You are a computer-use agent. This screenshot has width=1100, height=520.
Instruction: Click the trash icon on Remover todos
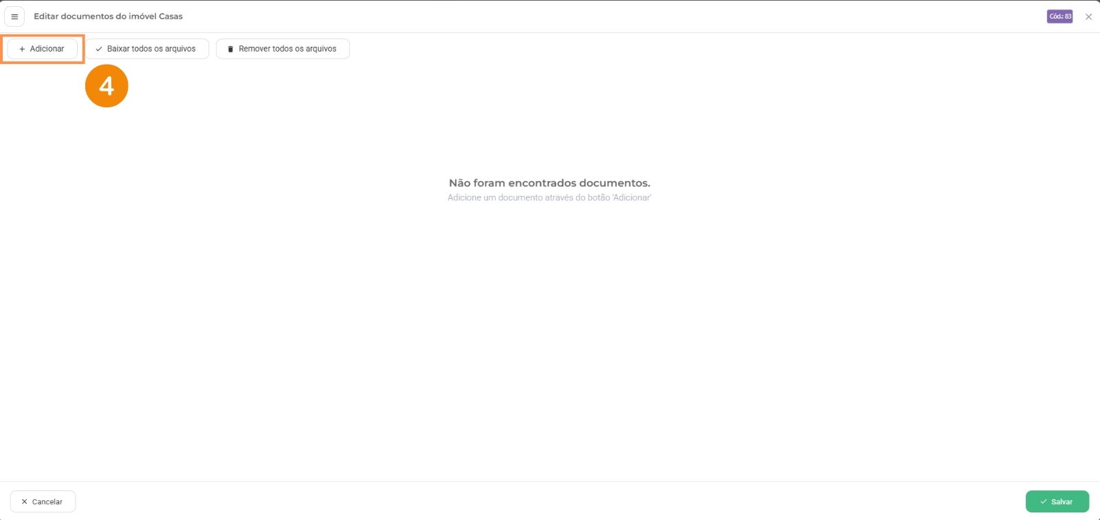click(230, 49)
